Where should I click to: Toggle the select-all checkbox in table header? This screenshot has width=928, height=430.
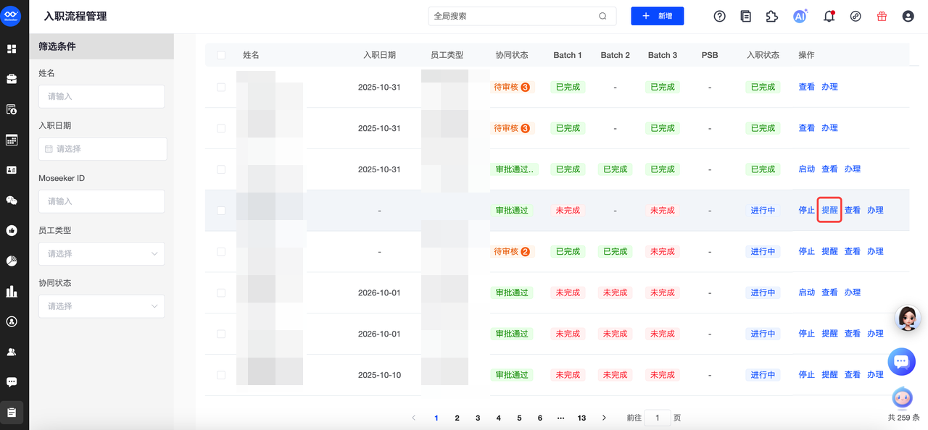pos(221,55)
